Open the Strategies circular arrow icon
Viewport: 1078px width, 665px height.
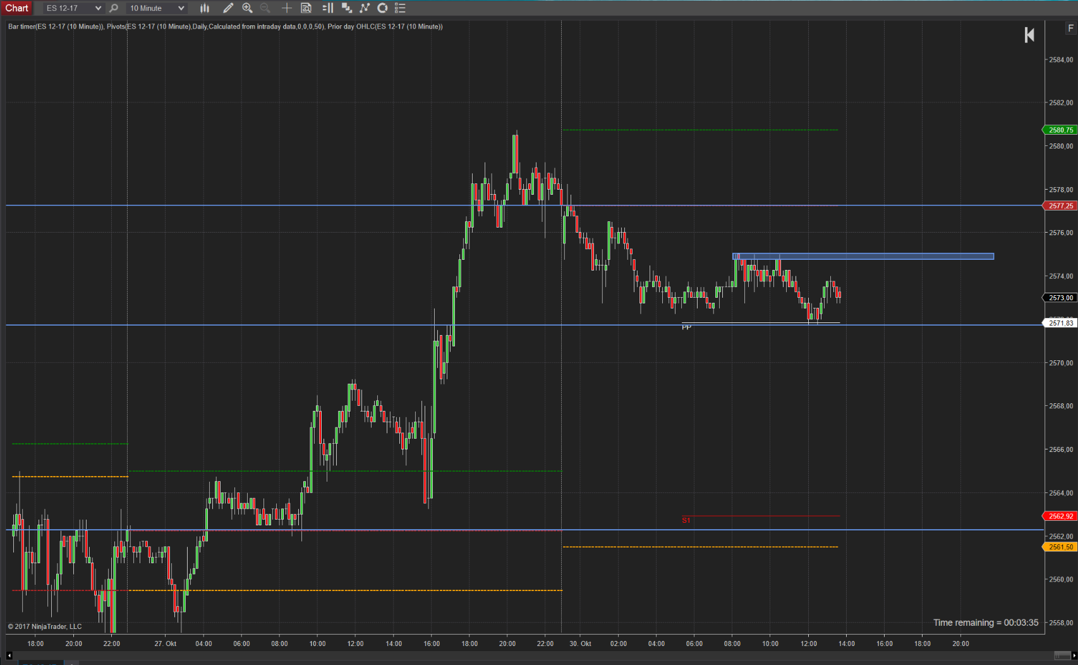coord(382,8)
